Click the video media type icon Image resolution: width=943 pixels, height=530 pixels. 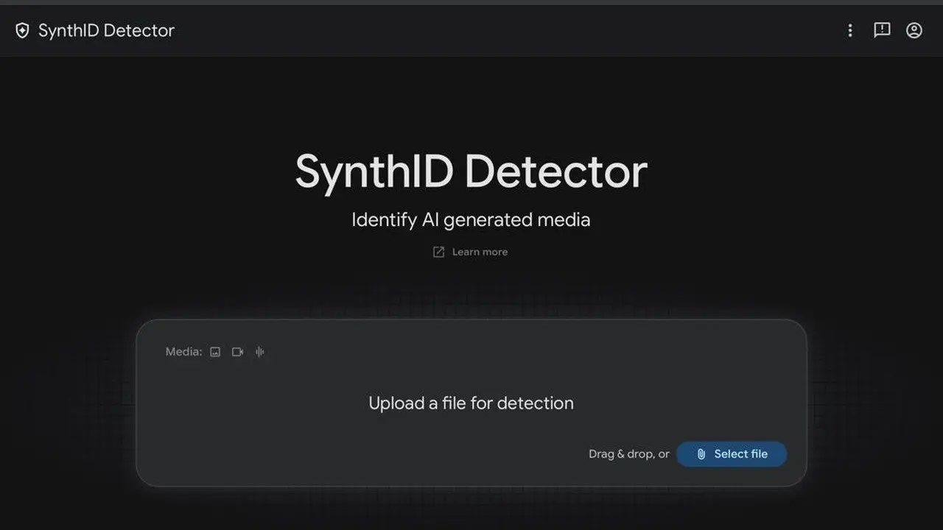[237, 352]
